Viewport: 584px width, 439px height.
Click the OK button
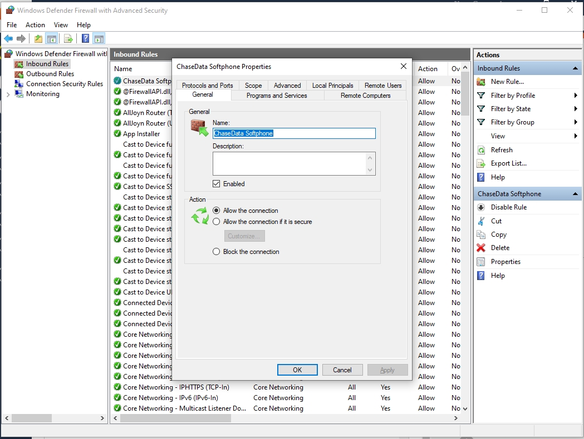tap(297, 370)
